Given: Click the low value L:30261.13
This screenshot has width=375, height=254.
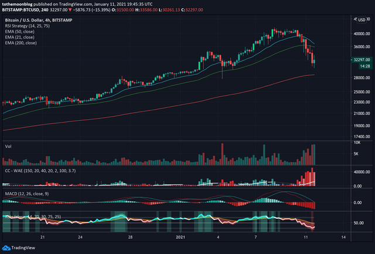Looking at the screenshot, I should (169, 10).
